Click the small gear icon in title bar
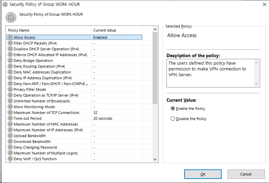This screenshot has height=183, width=269. (x=5, y=4)
